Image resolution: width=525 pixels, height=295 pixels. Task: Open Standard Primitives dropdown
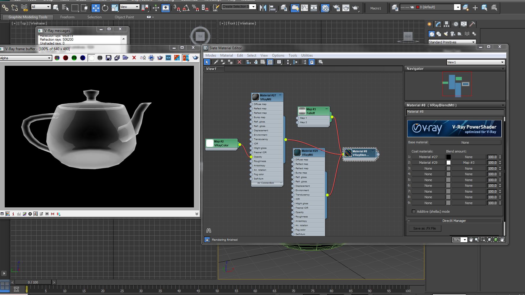pos(452,42)
